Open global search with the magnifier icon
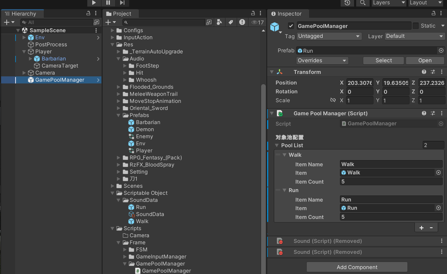This screenshot has height=274, width=447. [363, 3]
